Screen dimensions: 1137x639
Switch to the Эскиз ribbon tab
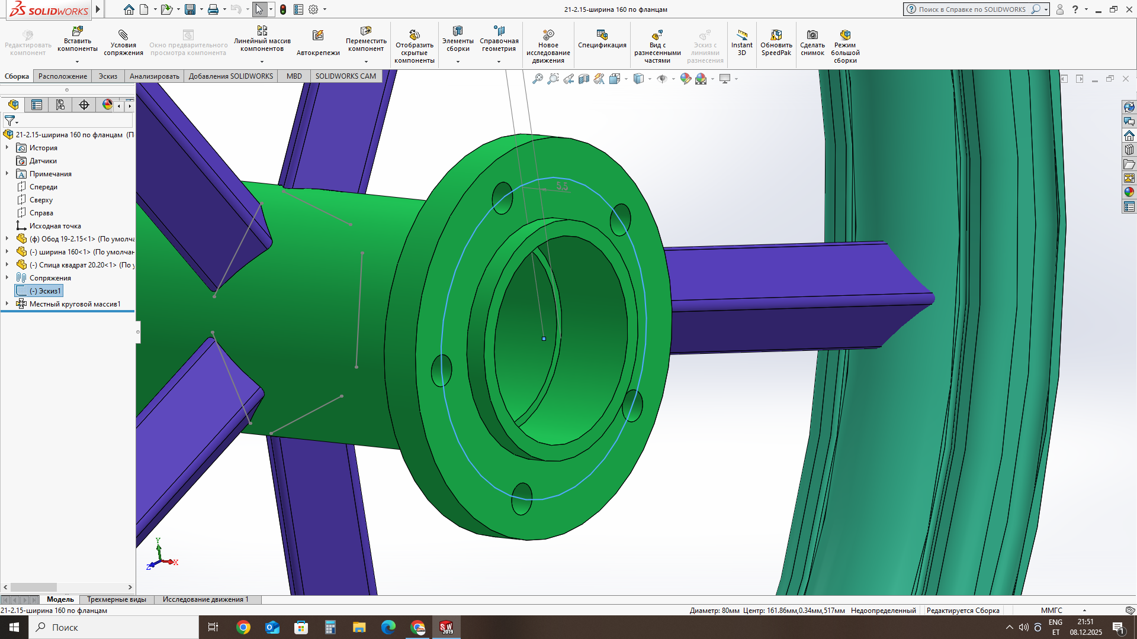pyautogui.click(x=108, y=76)
